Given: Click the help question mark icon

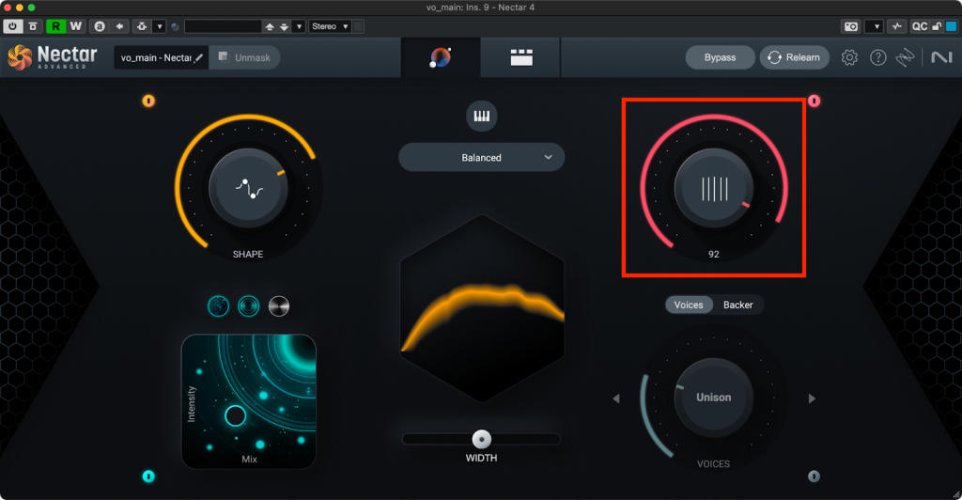Looking at the screenshot, I should pos(877,57).
